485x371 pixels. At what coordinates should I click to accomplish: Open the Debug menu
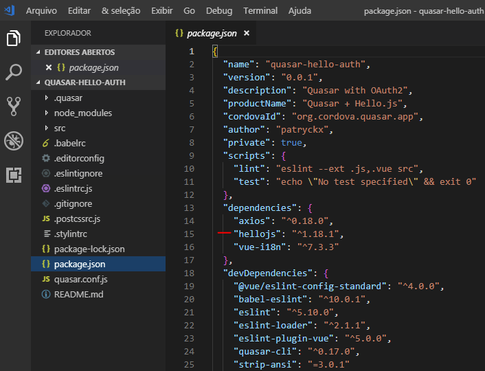[x=219, y=11]
